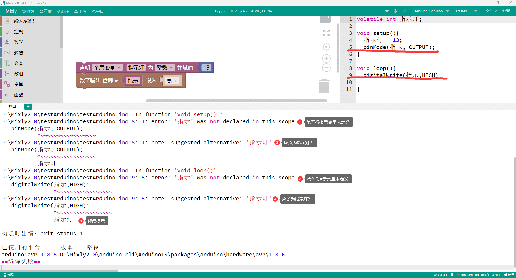Click the 文本 category icon
Screen dimensions: 516x278
point(7,63)
